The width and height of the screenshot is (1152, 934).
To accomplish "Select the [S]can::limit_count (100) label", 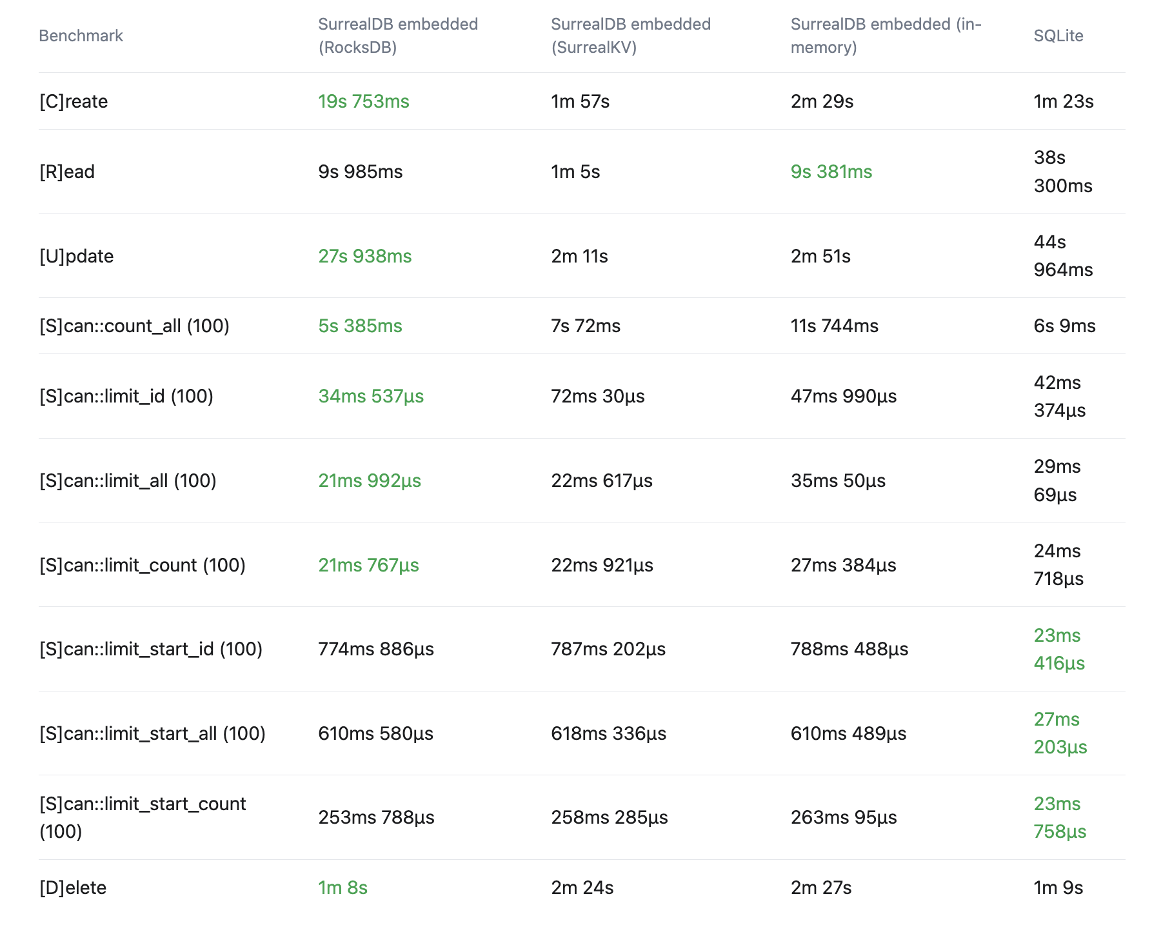I will pos(143,565).
